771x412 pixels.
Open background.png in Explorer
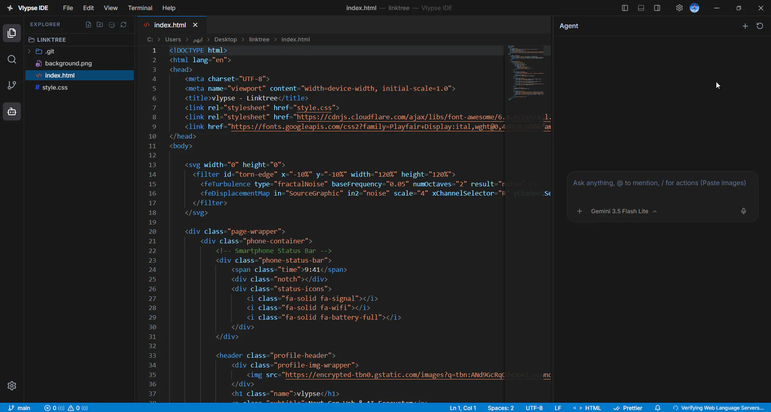click(80, 63)
